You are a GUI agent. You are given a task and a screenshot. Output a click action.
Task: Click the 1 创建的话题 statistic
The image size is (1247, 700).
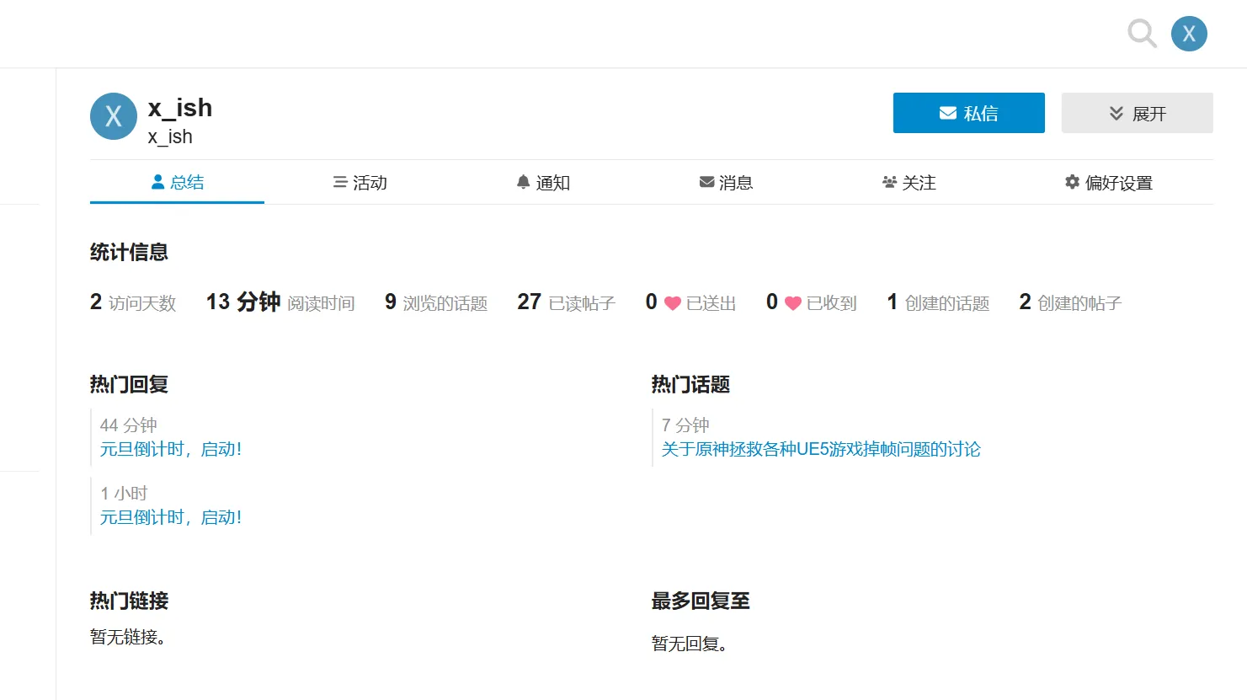click(x=938, y=302)
